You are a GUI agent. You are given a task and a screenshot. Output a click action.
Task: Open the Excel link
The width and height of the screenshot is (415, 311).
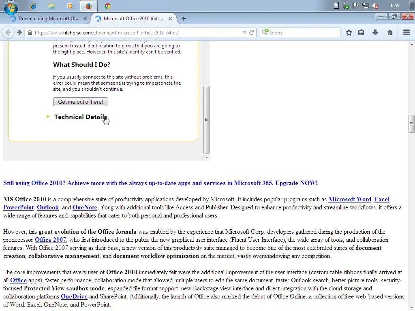point(382,199)
